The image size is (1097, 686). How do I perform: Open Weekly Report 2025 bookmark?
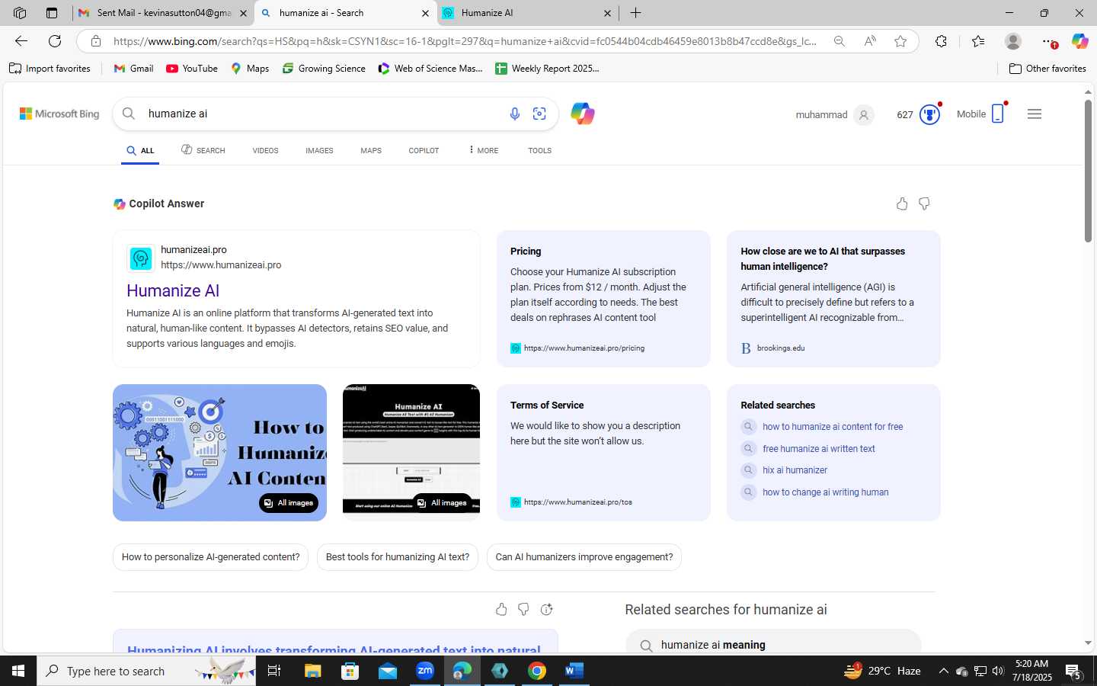[x=547, y=69]
